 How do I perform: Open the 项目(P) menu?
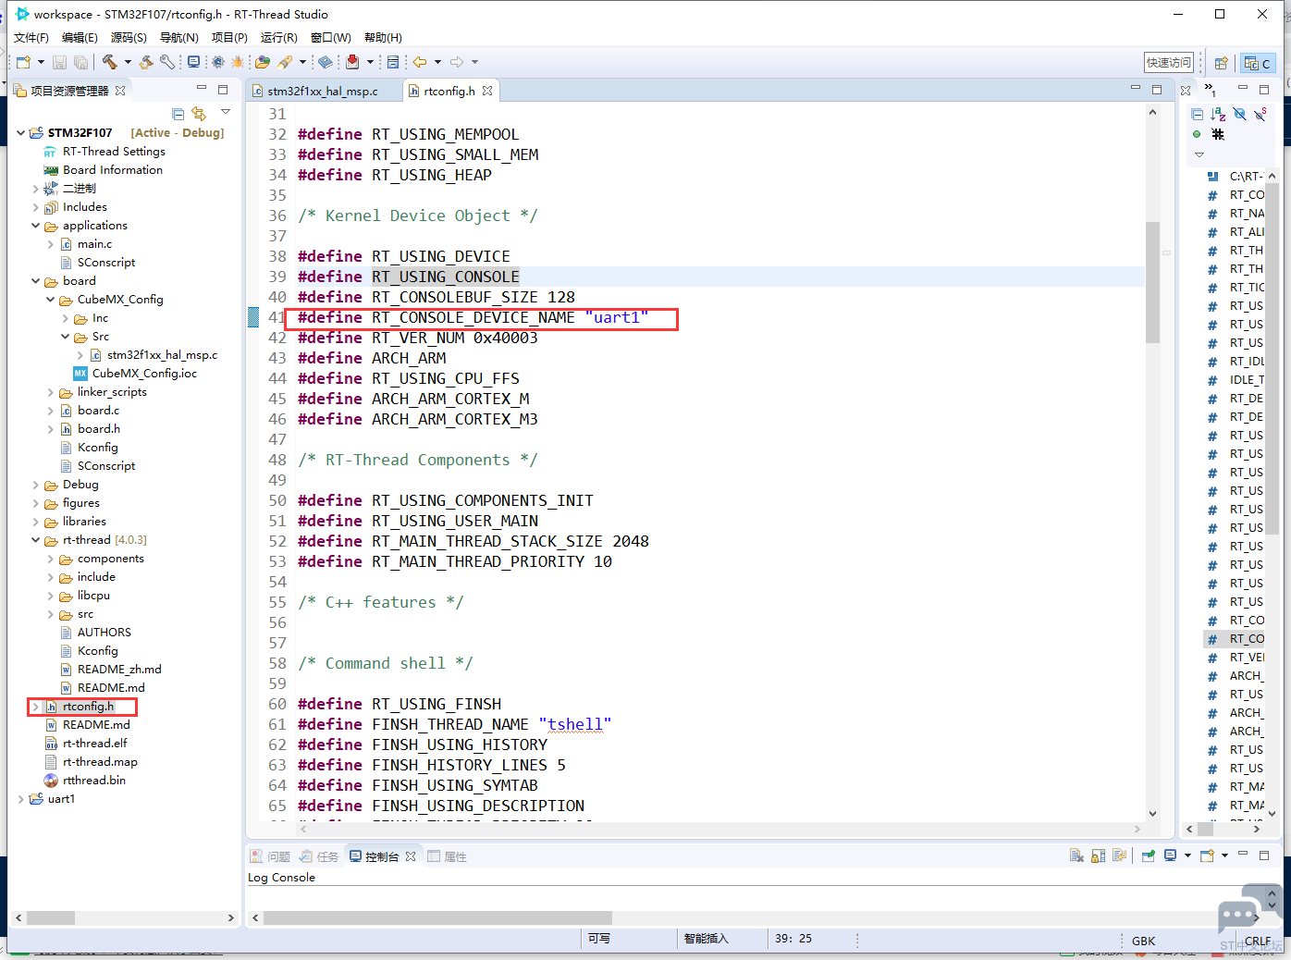tap(229, 37)
